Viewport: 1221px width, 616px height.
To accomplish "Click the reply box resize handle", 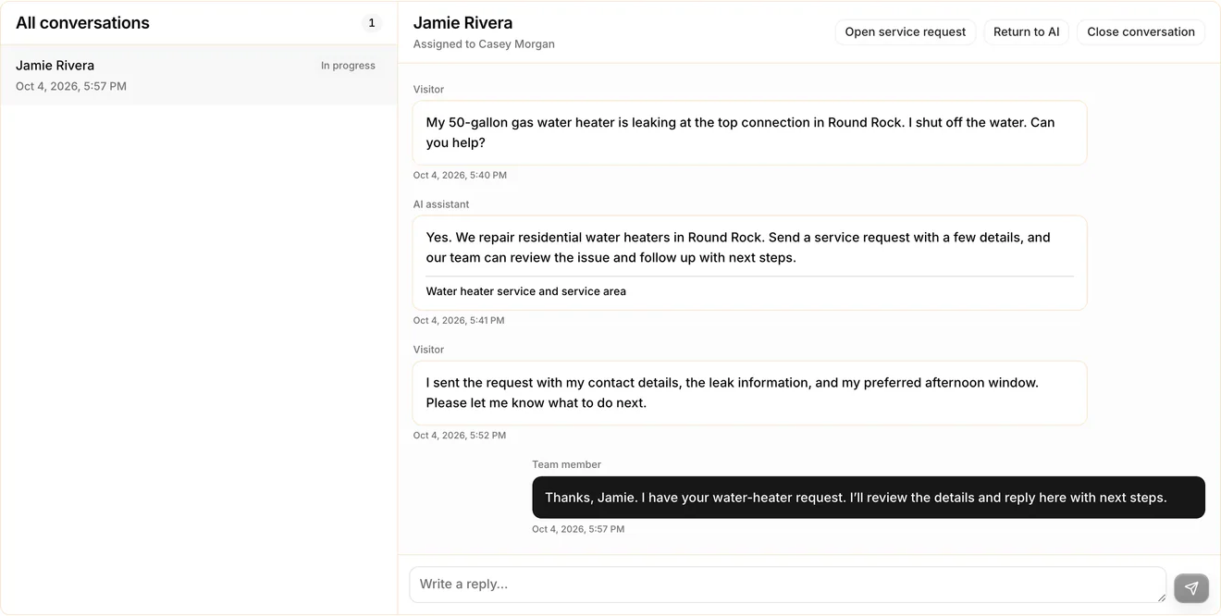I will [1161, 598].
